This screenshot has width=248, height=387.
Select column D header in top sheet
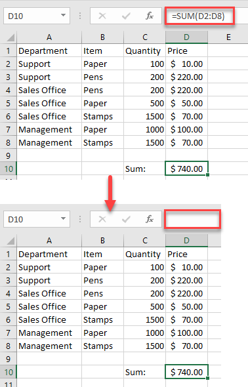tap(186, 37)
